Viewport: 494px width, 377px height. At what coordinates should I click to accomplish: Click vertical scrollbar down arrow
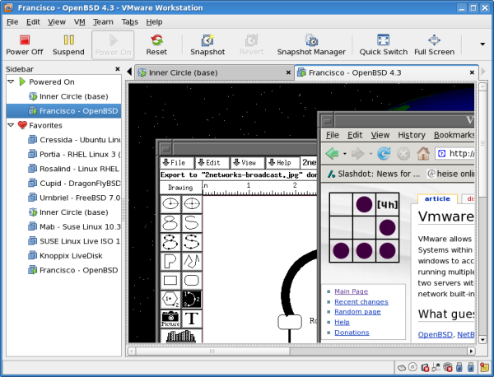coord(482,339)
